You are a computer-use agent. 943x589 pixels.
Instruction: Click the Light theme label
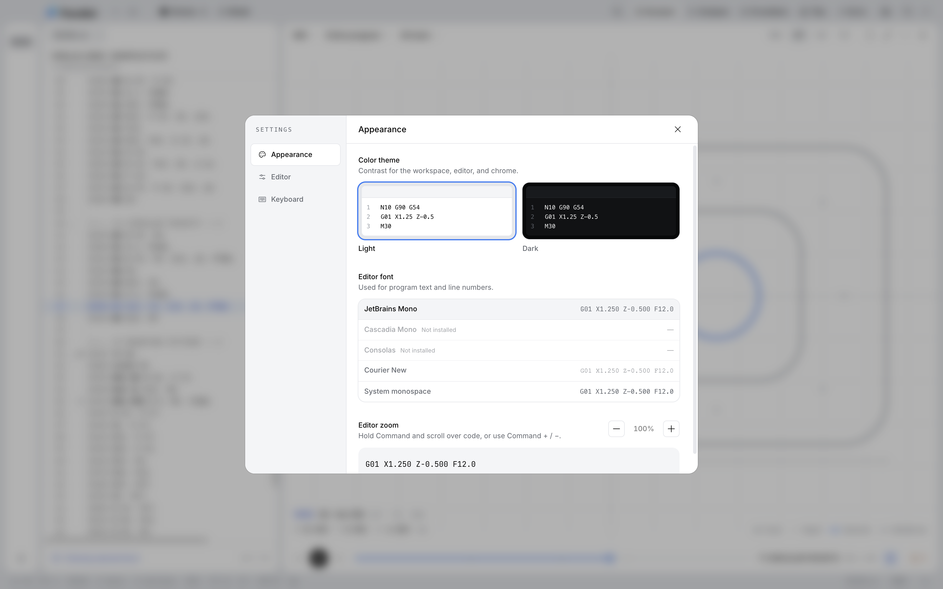[x=367, y=249]
